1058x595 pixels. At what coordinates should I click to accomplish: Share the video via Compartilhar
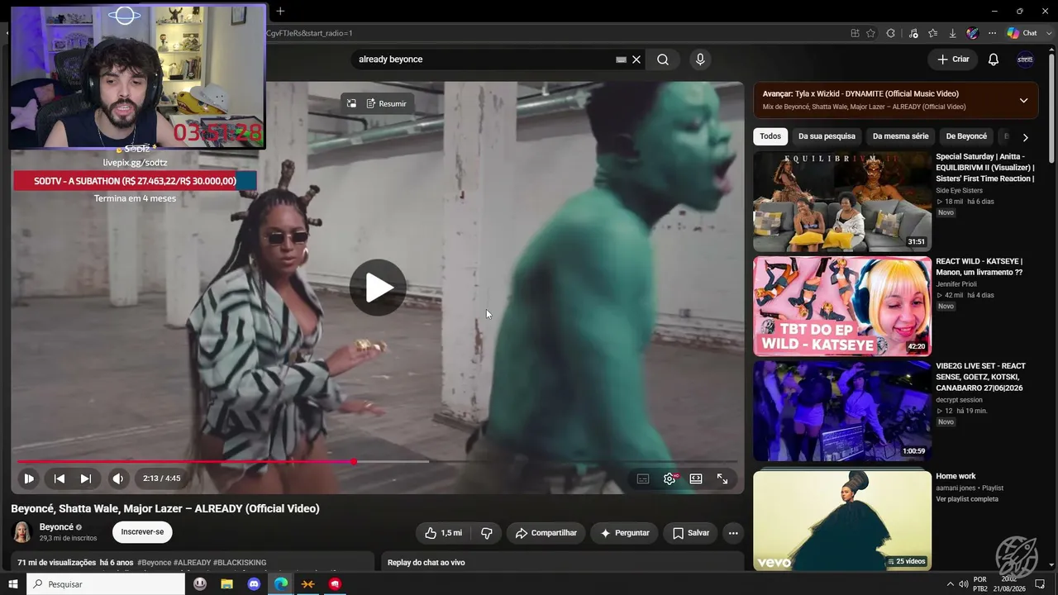pos(546,533)
